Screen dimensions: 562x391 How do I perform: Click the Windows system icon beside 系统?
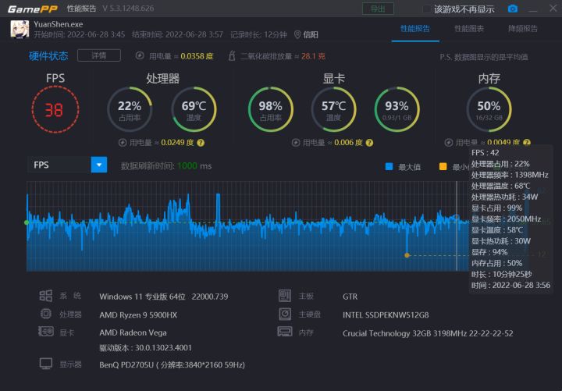46,296
